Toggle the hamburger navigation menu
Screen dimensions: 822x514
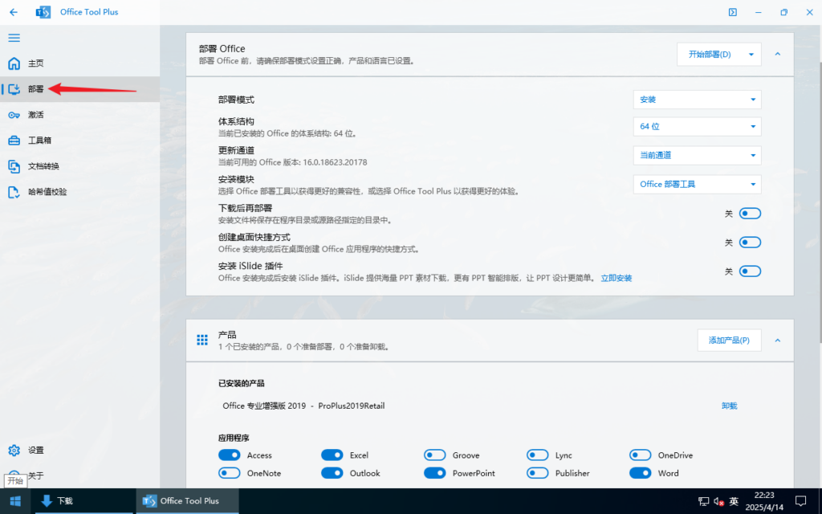click(14, 38)
